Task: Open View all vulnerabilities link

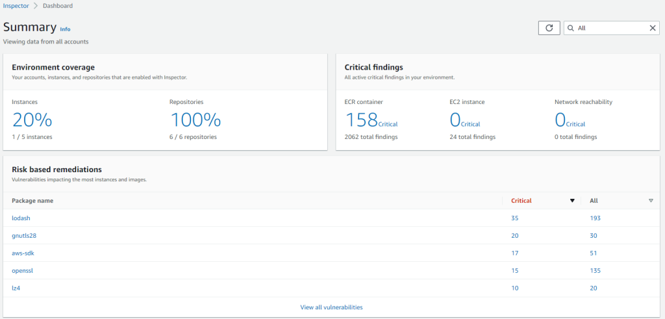Action: tap(331, 307)
